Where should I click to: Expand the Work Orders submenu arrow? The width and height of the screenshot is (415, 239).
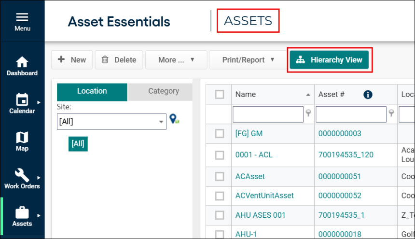[x=39, y=178]
